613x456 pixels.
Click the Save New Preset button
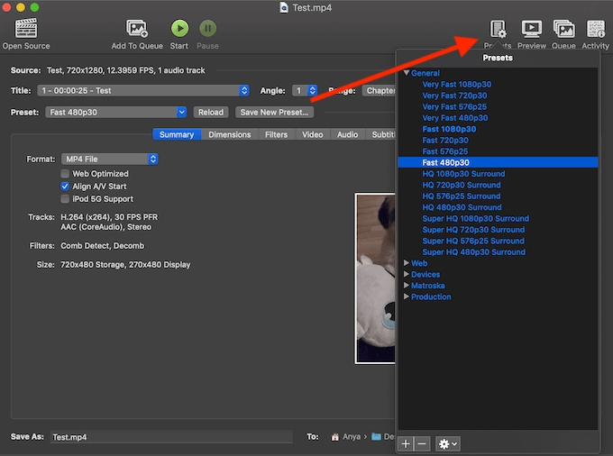point(274,112)
